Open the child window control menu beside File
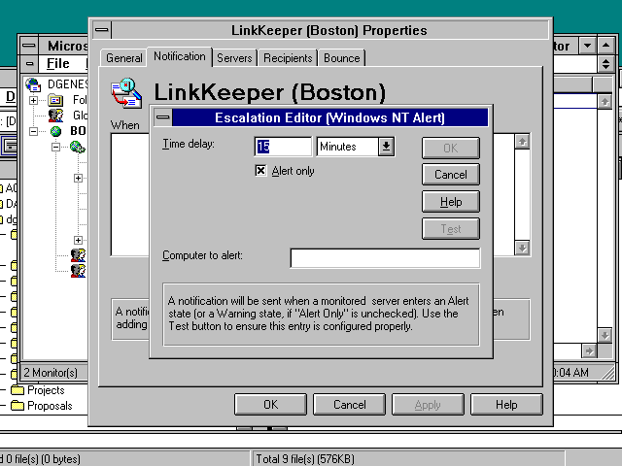Screen dimensions: 622x466 [x=29, y=63]
